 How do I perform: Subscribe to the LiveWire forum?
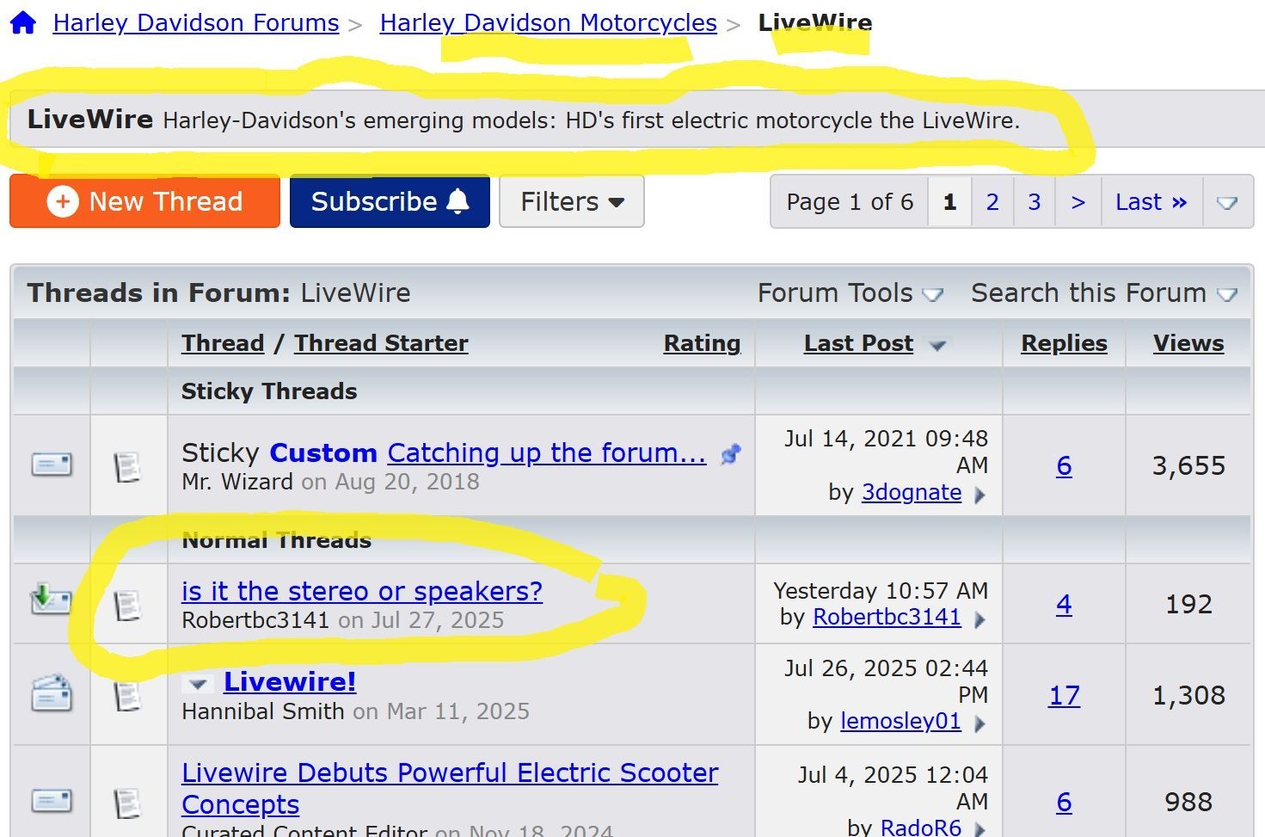390,202
